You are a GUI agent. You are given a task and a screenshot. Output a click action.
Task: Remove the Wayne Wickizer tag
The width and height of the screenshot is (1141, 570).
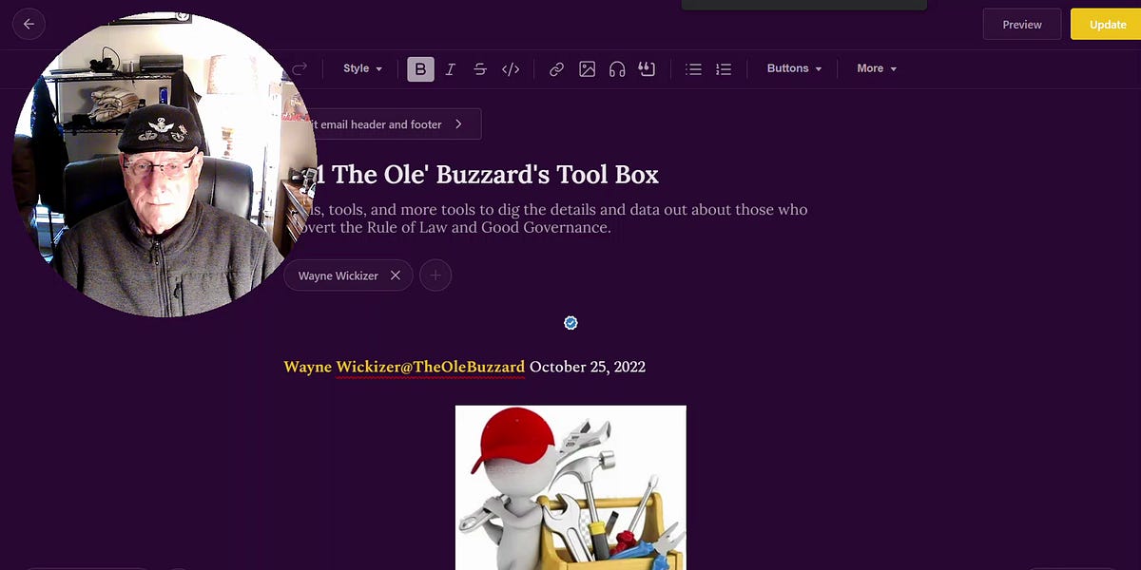[396, 275]
